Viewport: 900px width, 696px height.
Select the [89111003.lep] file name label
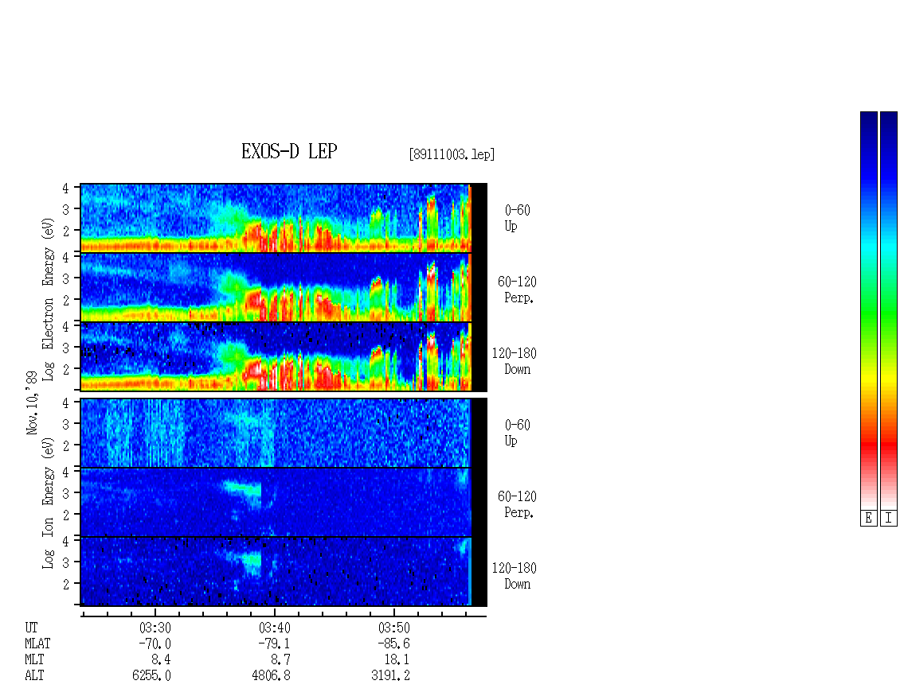(x=452, y=154)
